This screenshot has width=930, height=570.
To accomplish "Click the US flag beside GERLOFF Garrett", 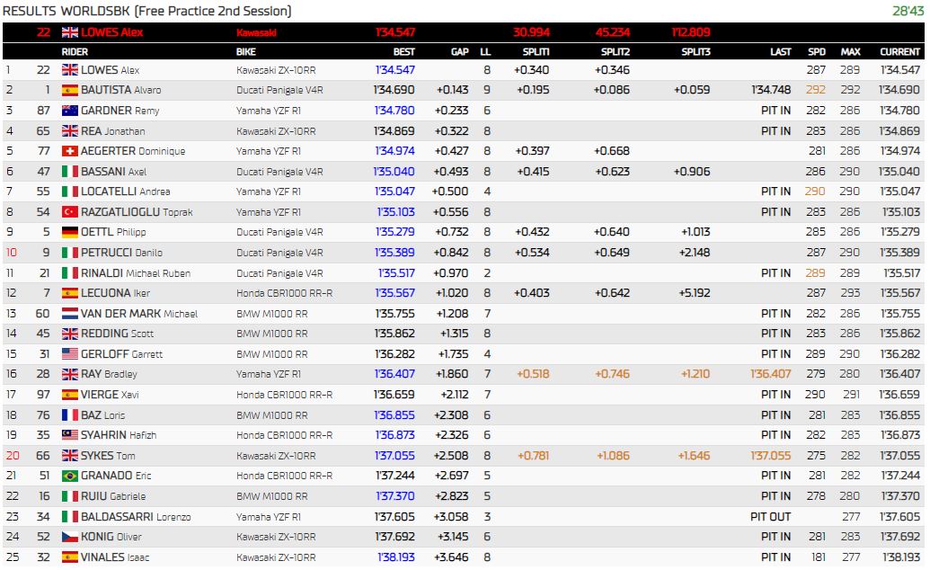I will click(70, 354).
